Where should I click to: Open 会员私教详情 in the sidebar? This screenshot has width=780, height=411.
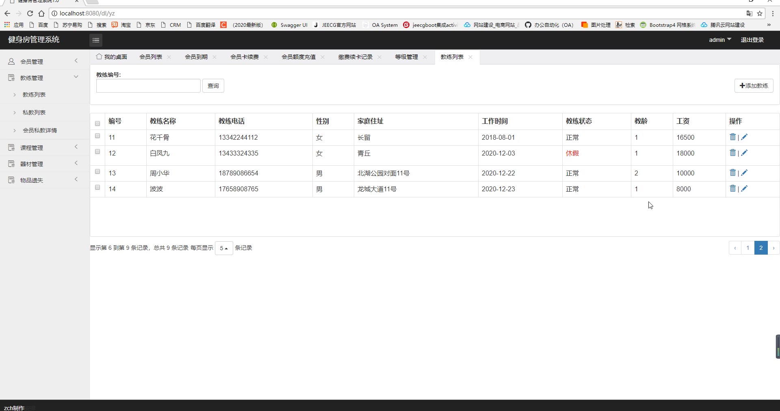(x=40, y=130)
